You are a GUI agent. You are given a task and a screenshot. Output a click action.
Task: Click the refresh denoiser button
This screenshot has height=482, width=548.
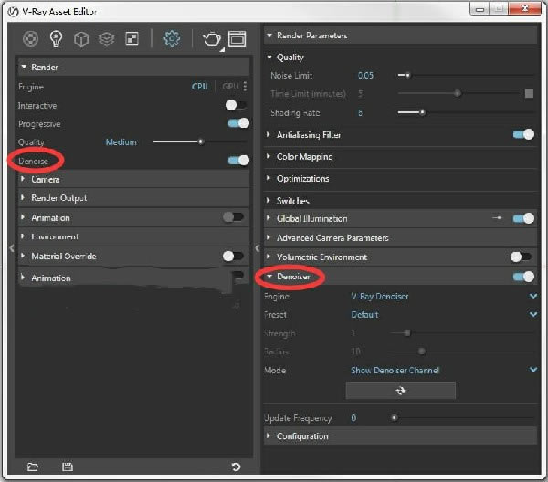point(401,391)
